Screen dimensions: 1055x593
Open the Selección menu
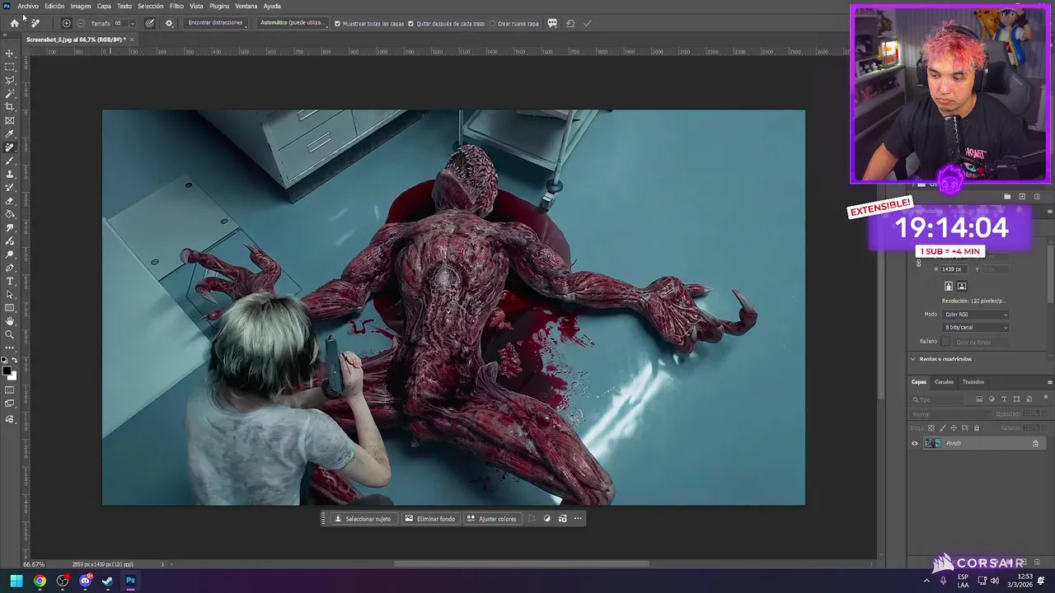tap(150, 6)
